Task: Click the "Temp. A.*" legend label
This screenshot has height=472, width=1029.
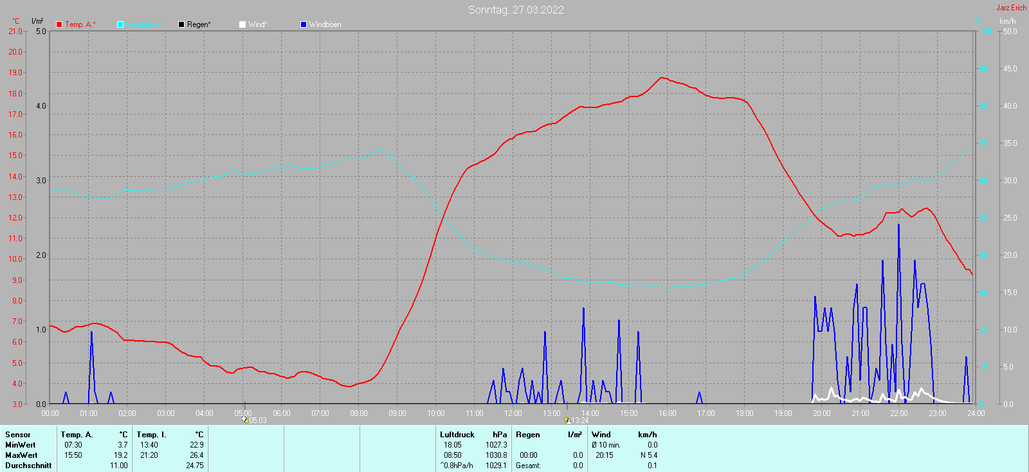Action: tap(80, 24)
